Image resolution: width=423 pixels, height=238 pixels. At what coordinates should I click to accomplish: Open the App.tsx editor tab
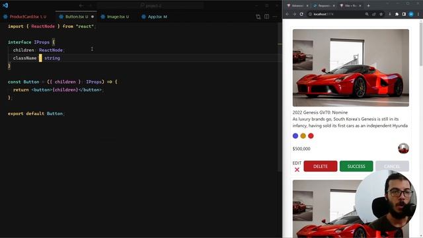point(157,17)
